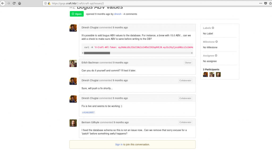
Task: Open the Assignee gear settings icon
Action: tap(216, 56)
